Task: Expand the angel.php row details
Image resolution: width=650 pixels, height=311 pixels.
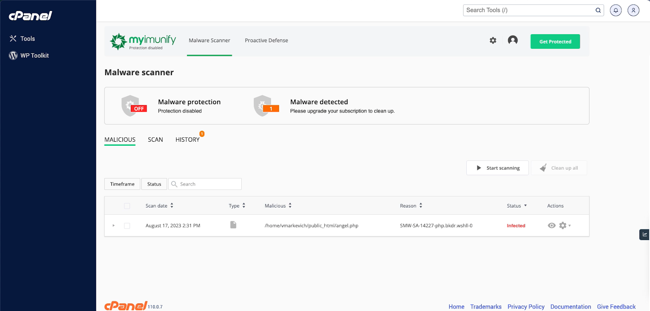Action: coord(113,225)
